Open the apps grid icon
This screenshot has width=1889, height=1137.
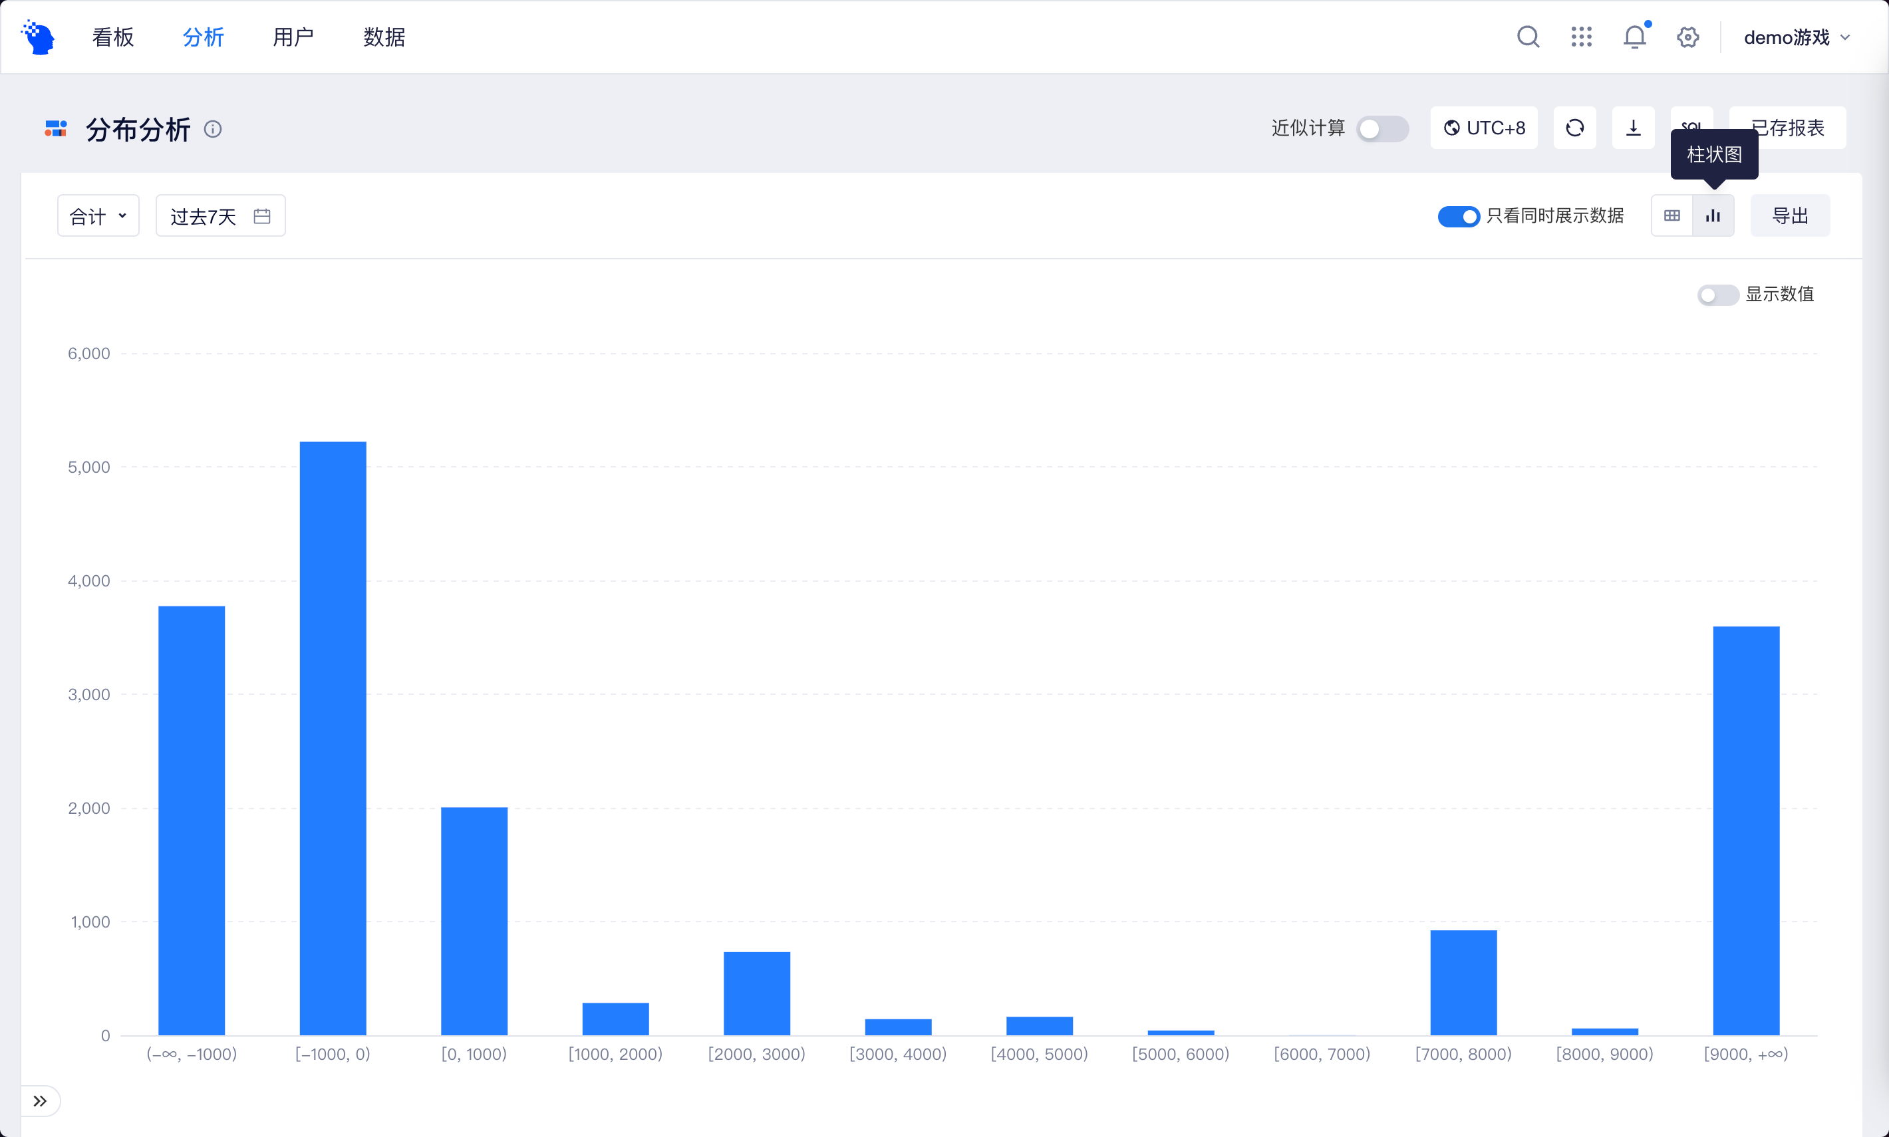[1581, 36]
